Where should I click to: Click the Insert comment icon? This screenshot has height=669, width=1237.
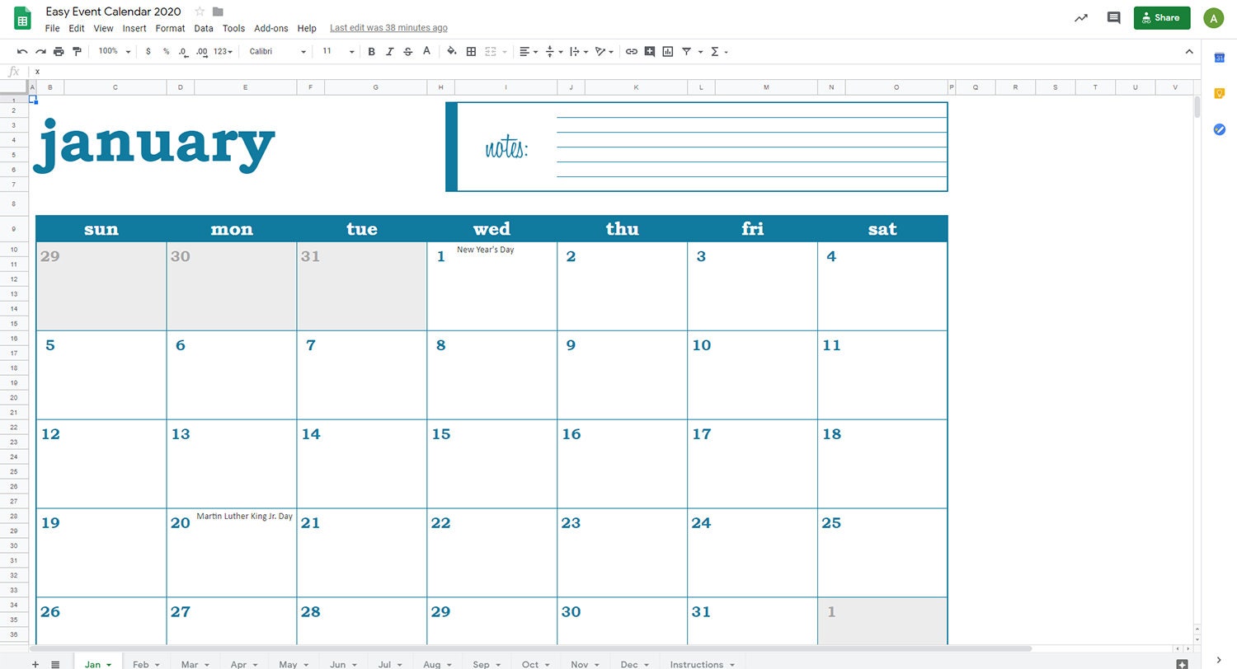tap(650, 51)
